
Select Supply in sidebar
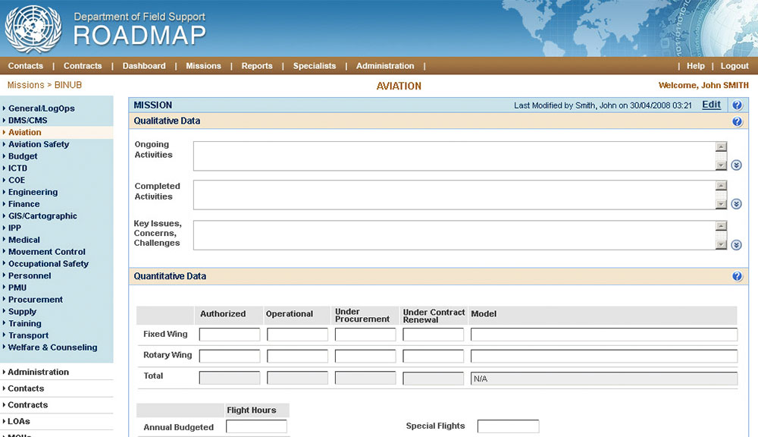pos(22,312)
